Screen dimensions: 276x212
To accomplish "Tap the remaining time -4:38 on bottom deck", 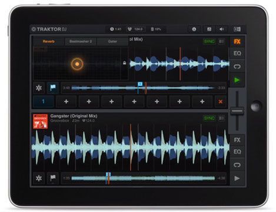I will (x=221, y=178).
